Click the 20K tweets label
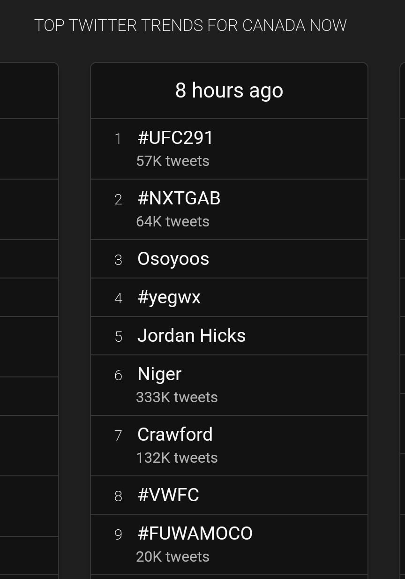The height and width of the screenshot is (579, 405). (172, 557)
